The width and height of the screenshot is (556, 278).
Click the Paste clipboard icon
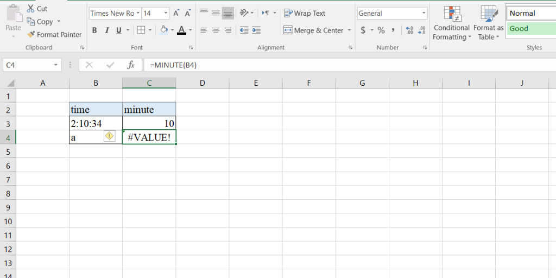pos(14,13)
